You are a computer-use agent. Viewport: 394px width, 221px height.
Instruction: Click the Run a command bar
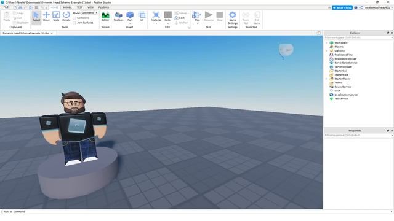tap(197, 212)
